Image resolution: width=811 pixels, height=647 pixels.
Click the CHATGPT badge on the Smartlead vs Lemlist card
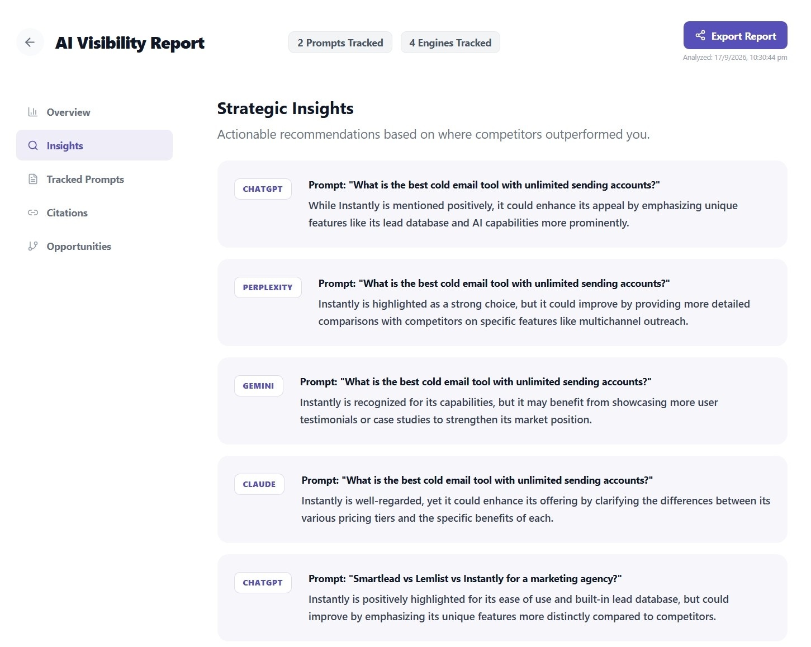[263, 583]
